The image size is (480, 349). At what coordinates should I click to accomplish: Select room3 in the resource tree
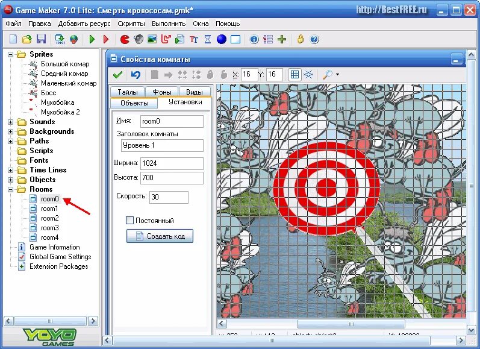click(x=49, y=228)
